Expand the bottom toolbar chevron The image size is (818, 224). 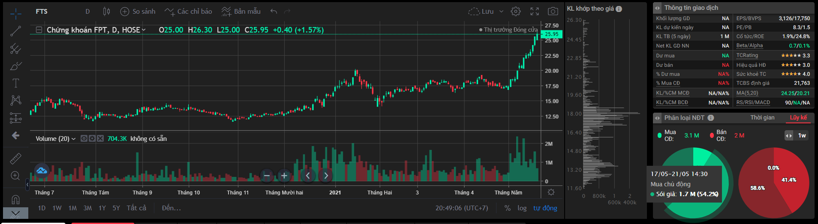click(x=15, y=213)
